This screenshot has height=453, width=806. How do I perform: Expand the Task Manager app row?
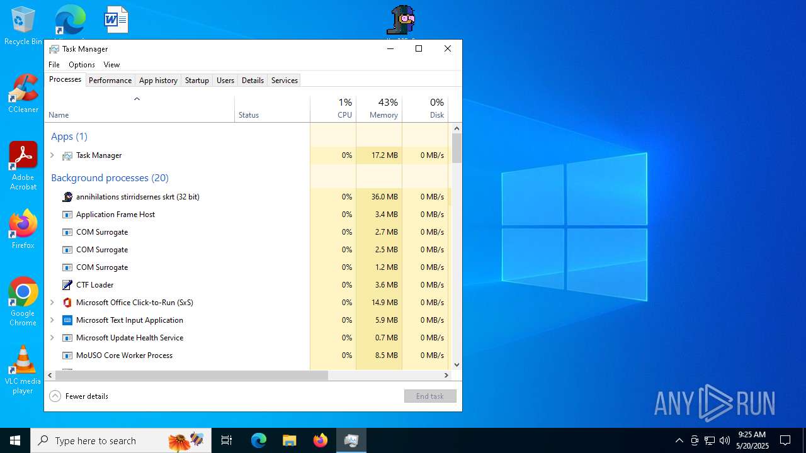coord(52,155)
